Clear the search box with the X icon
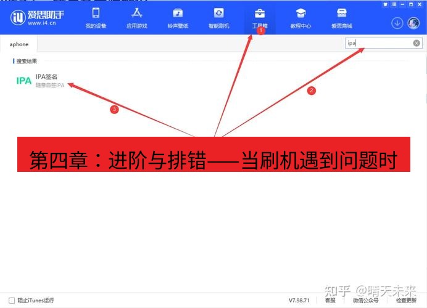Image resolution: width=427 pixels, height=308 pixels. coord(417,43)
